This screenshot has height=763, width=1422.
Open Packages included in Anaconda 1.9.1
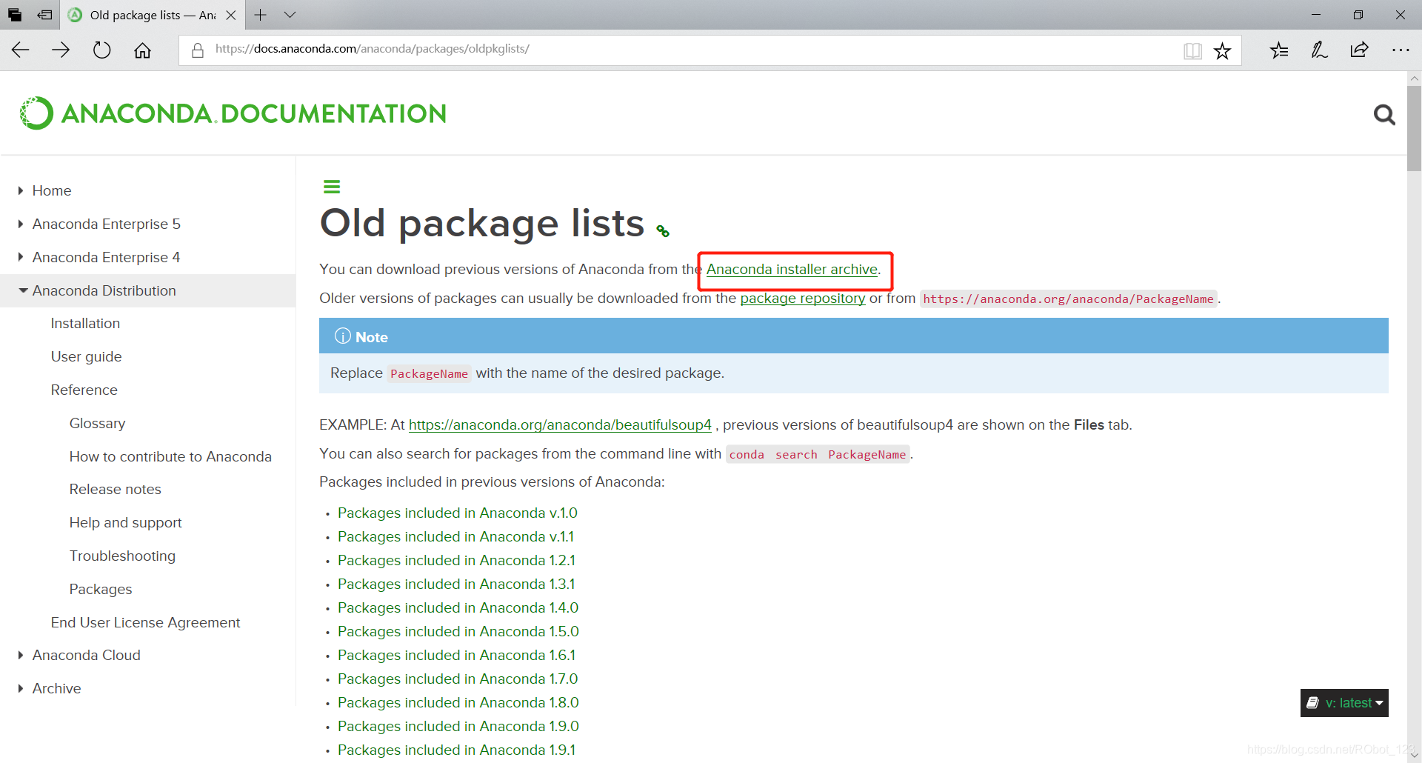click(x=456, y=750)
